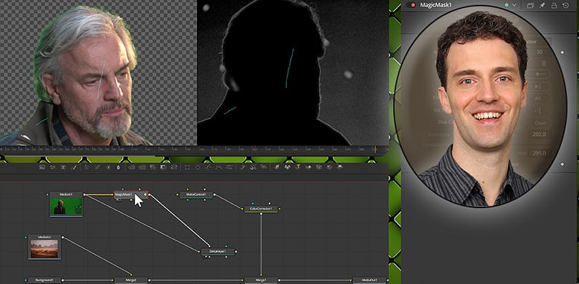The image size is (579, 284).
Task: Select the MediaIn2 node thumbnail
Action: click(44, 249)
